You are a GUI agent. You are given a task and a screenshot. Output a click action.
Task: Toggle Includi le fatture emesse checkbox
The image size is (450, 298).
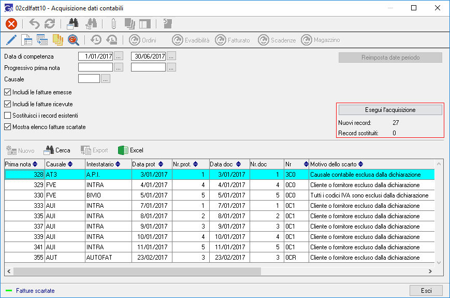tap(7, 92)
